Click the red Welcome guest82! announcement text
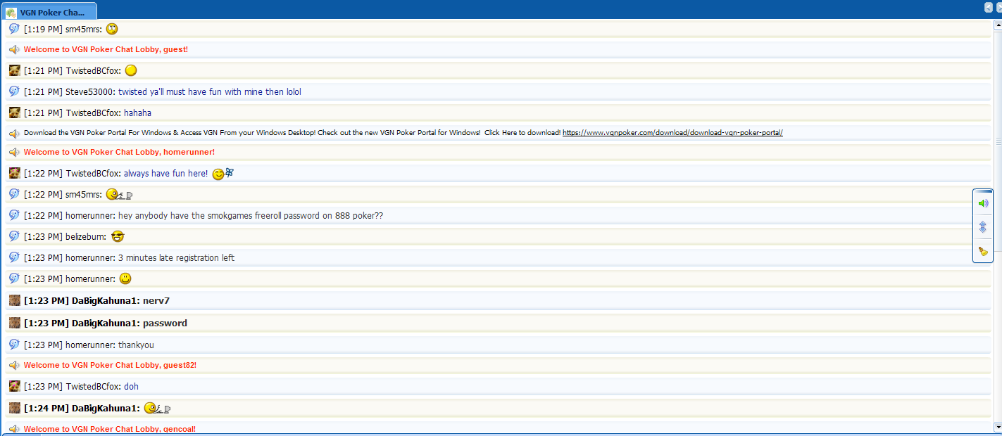This screenshot has width=1002, height=436. pos(110,366)
